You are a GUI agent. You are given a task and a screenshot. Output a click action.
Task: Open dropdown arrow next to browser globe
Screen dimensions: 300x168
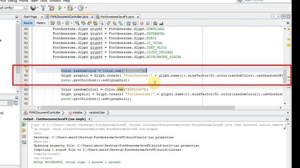click(37, 8)
